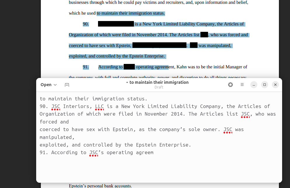
Task: Click 'exploited, and controlled by the Epstein Enterprise.' in editor
Action: tap(115, 145)
